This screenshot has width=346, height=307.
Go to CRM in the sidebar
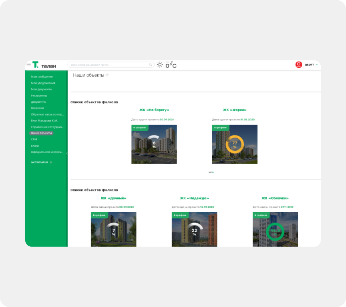coord(34,140)
